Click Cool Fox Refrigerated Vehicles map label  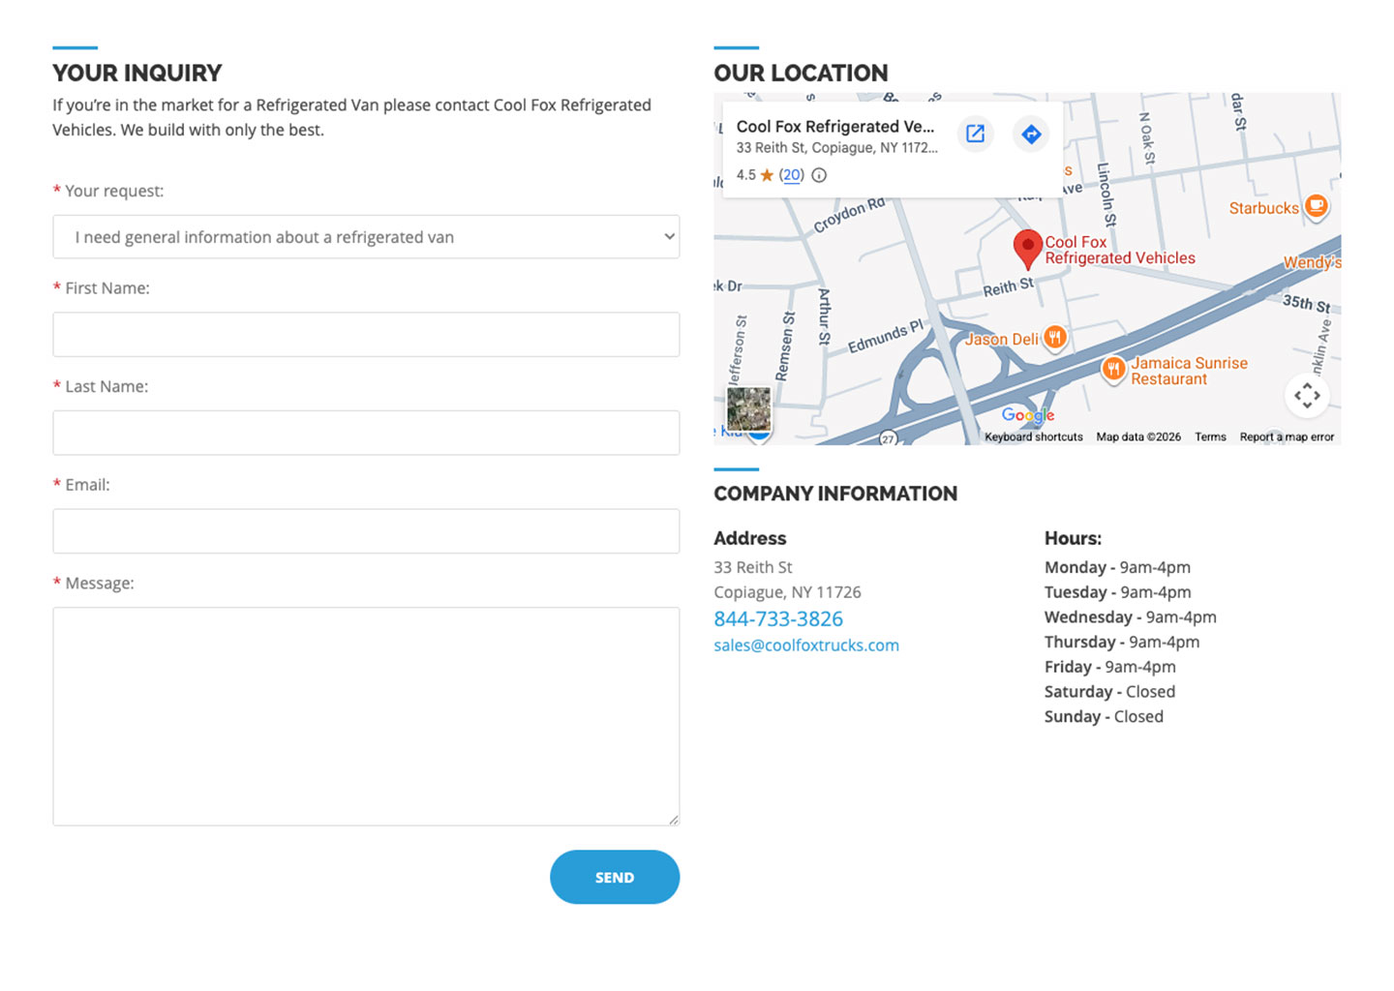click(1120, 250)
